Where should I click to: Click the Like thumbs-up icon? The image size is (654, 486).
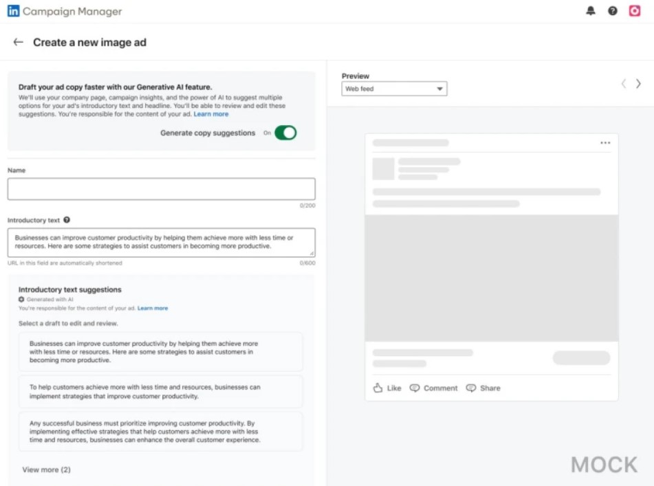point(378,388)
